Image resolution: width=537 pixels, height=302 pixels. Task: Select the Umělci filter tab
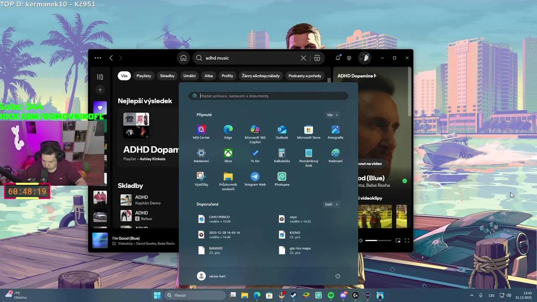click(x=189, y=76)
